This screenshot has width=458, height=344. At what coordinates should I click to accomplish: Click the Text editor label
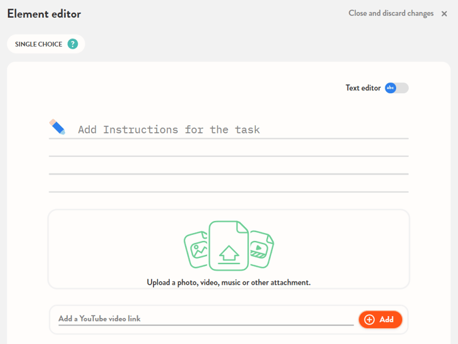coord(363,88)
